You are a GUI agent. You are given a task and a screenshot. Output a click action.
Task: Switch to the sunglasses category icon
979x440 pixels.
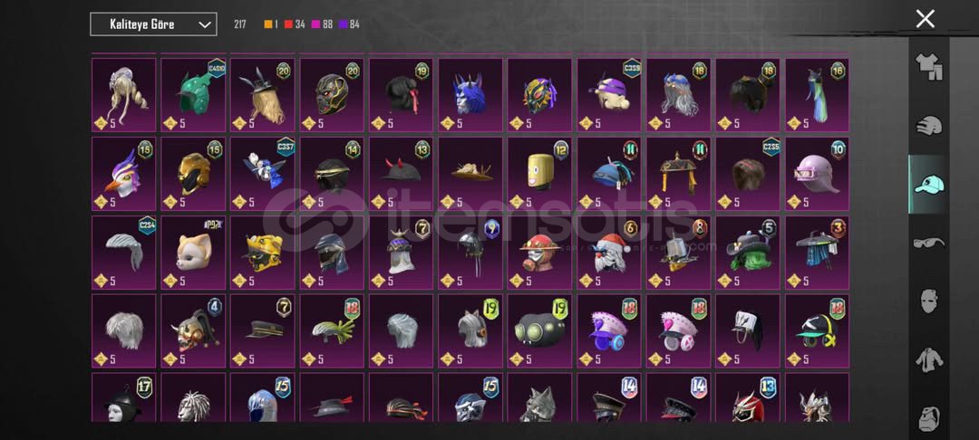929,243
